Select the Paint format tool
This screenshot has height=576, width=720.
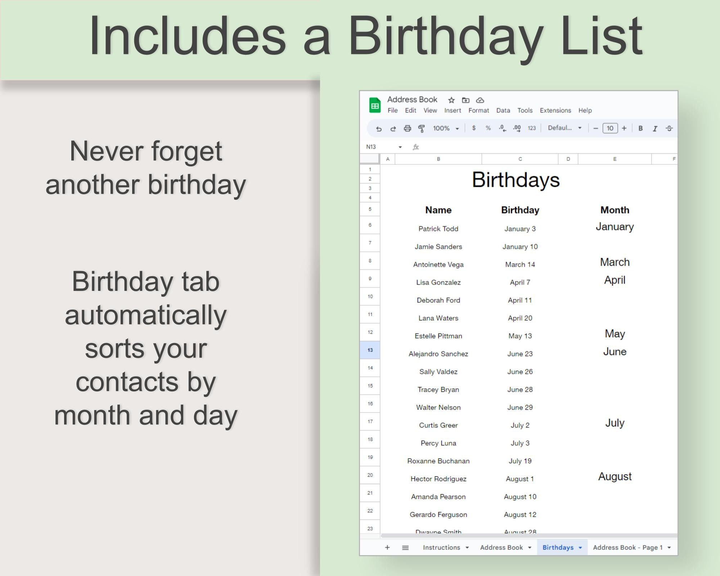(x=422, y=129)
